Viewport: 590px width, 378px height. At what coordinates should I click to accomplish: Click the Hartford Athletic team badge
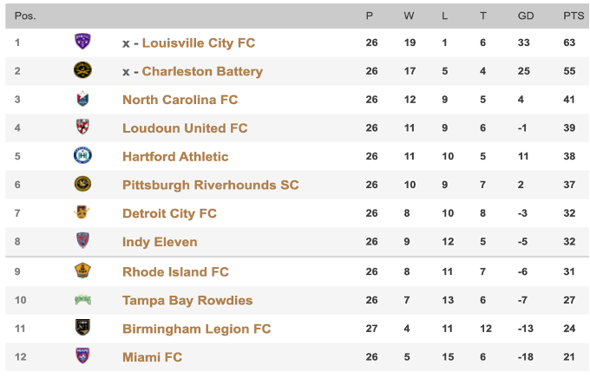click(82, 156)
